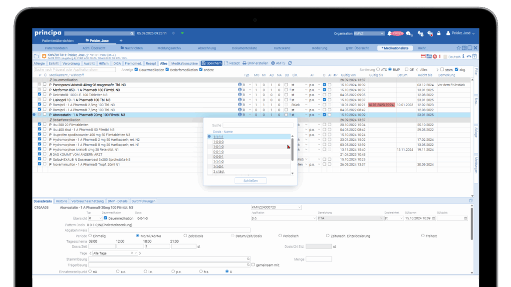Open the Medikationspläne tab
Screen dimensions: 511x287
(184, 63)
